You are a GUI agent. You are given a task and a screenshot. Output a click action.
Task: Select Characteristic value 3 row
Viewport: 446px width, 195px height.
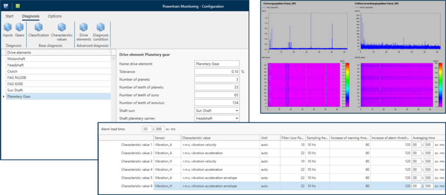(x=137, y=160)
